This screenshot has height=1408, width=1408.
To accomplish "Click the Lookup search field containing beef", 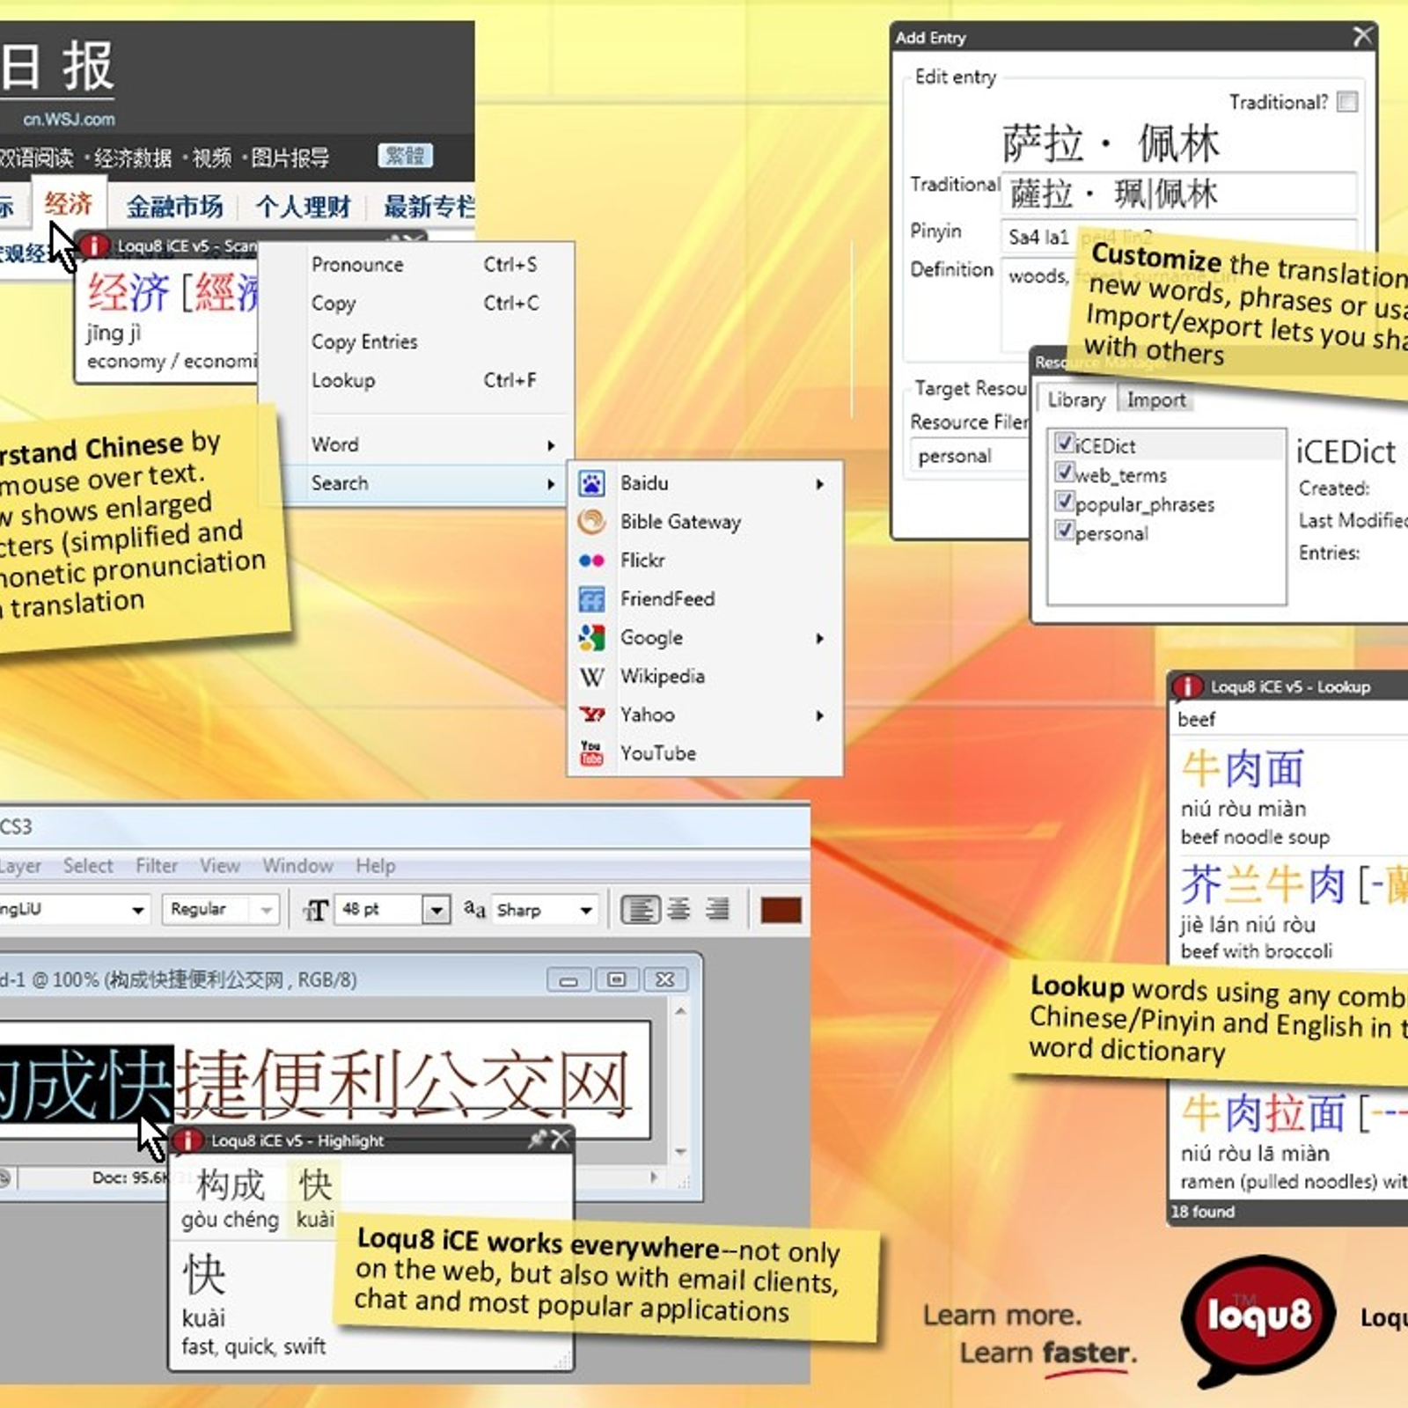I will tap(1289, 719).
